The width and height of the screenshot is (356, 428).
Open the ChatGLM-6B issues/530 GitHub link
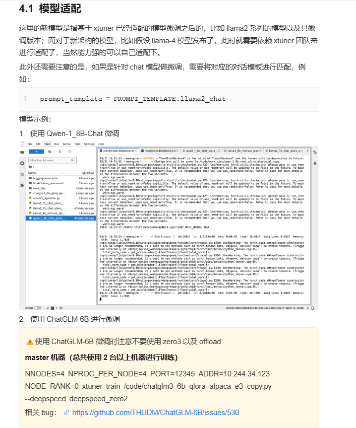point(156,413)
